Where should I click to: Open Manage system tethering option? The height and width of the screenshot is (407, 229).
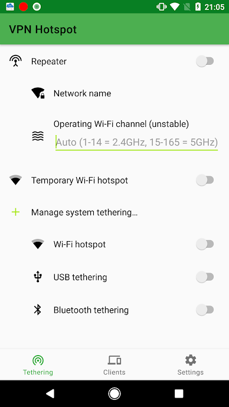click(x=114, y=212)
